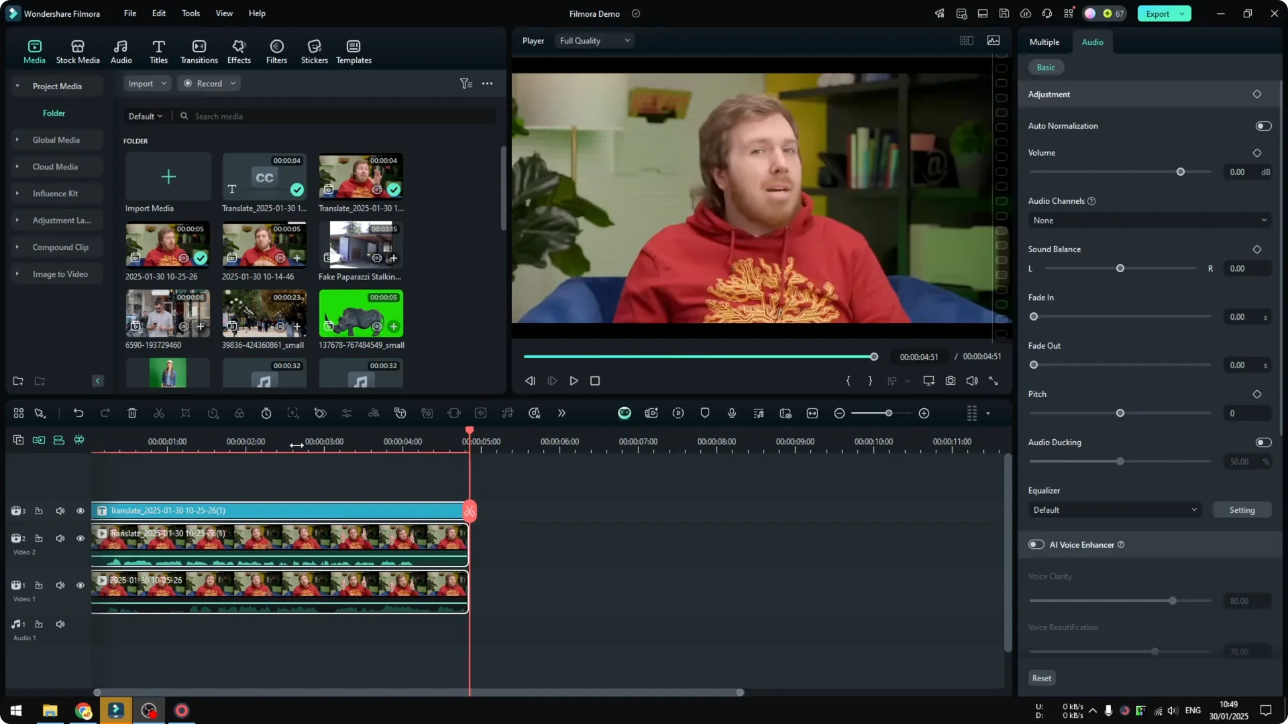Select the voiceover microphone icon
Image resolution: width=1288 pixels, height=724 pixels.
tap(731, 413)
